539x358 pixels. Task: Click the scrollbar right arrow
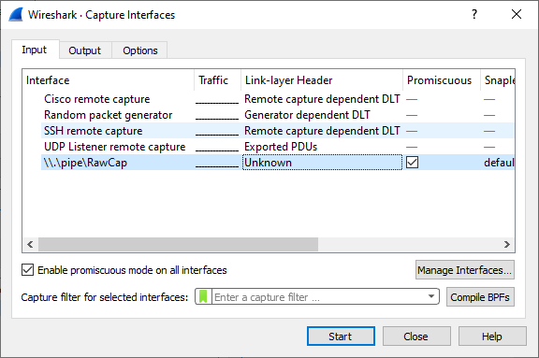point(506,244)
